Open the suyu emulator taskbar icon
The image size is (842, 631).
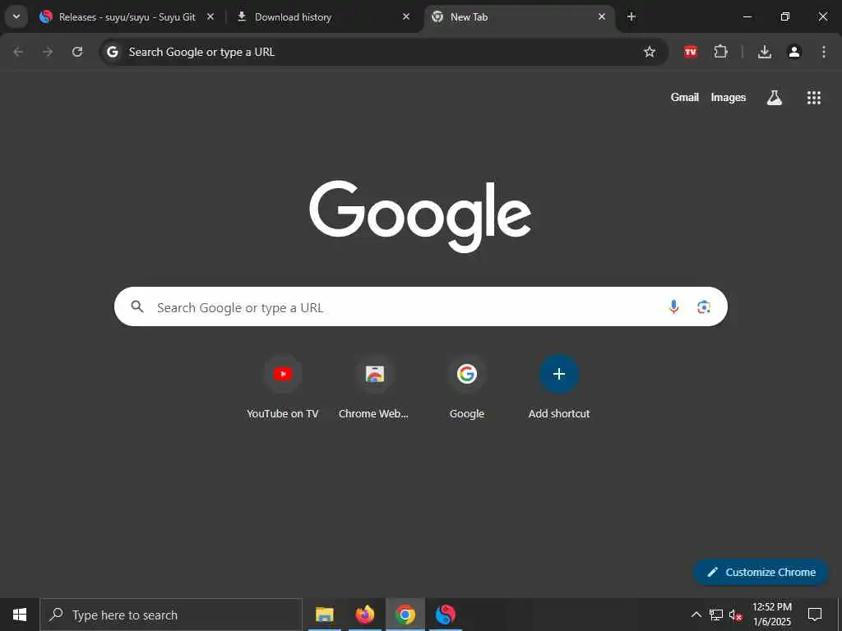coord(445,615)
